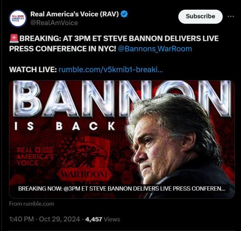241x231 pixels.
Task: Click the WATCH LIVE text in the post
Action: 33,70
